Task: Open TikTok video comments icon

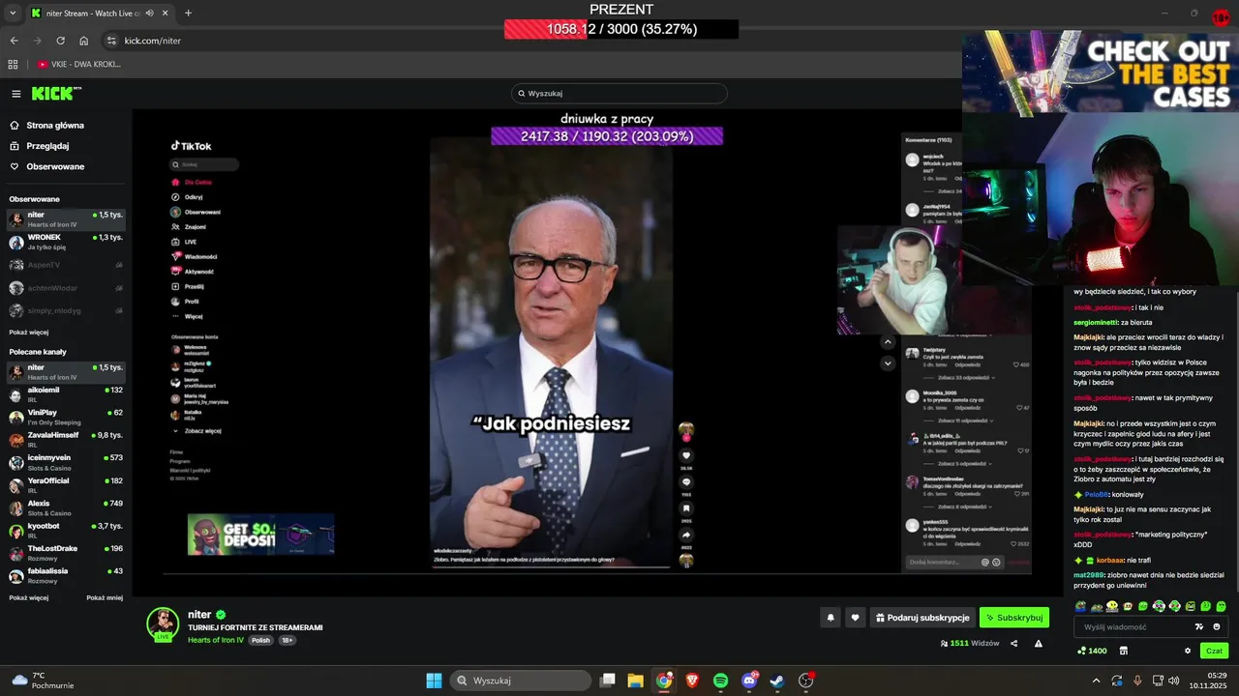Action: click(686, 481)
